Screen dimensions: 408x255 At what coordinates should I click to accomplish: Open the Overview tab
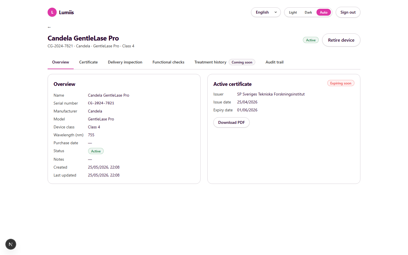pyautogui.click(x=61, y=62)
